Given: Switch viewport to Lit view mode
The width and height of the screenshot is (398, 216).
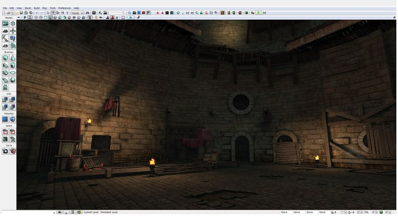Looking at the screenshot, I should coord(50,18).
